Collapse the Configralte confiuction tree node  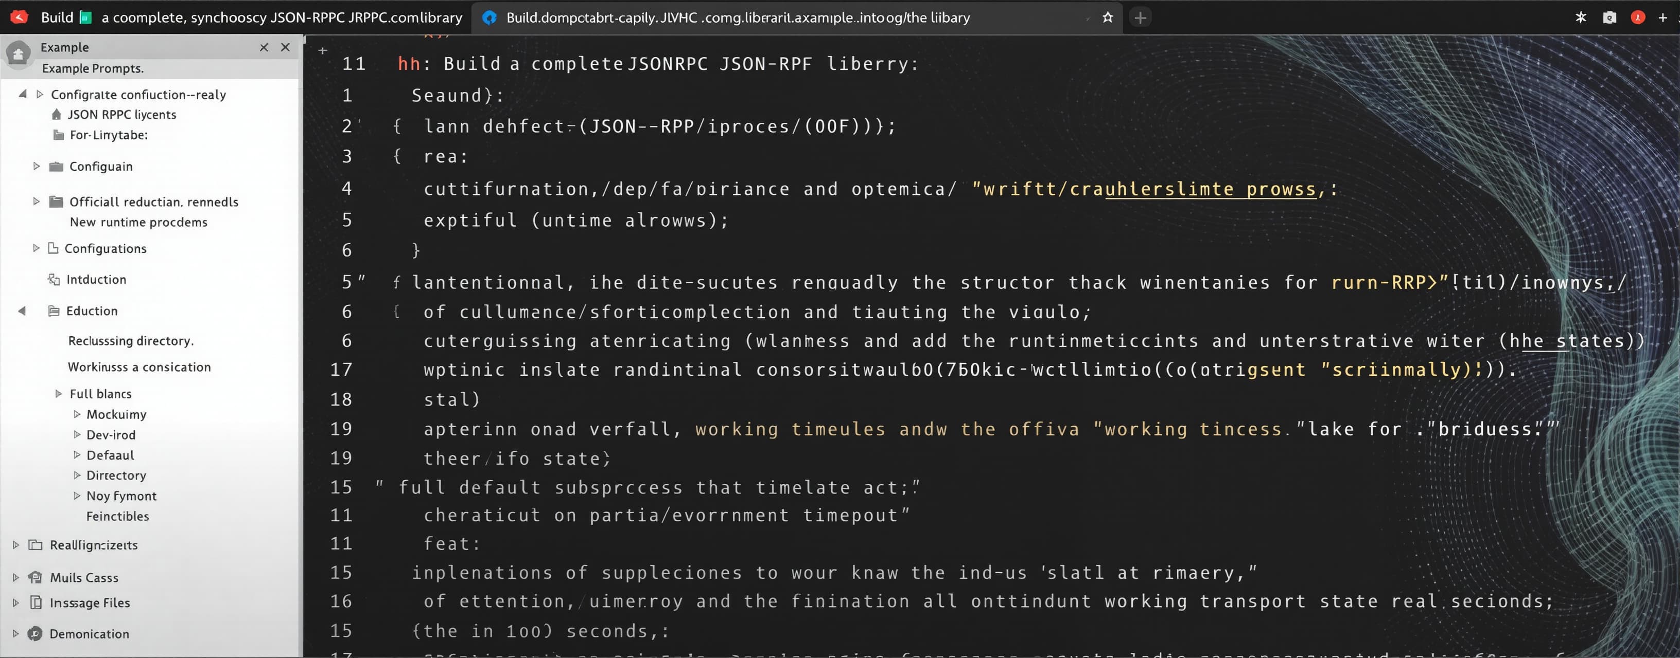23,94
